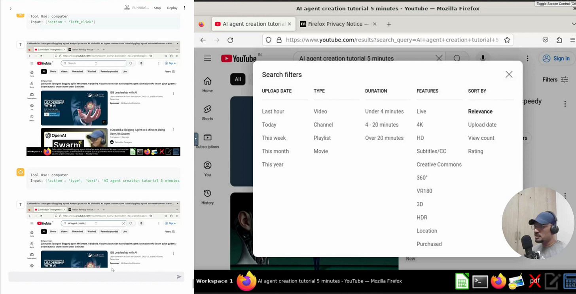
Task: Open the three-dot menu beside Deploy
Action: 184,8
